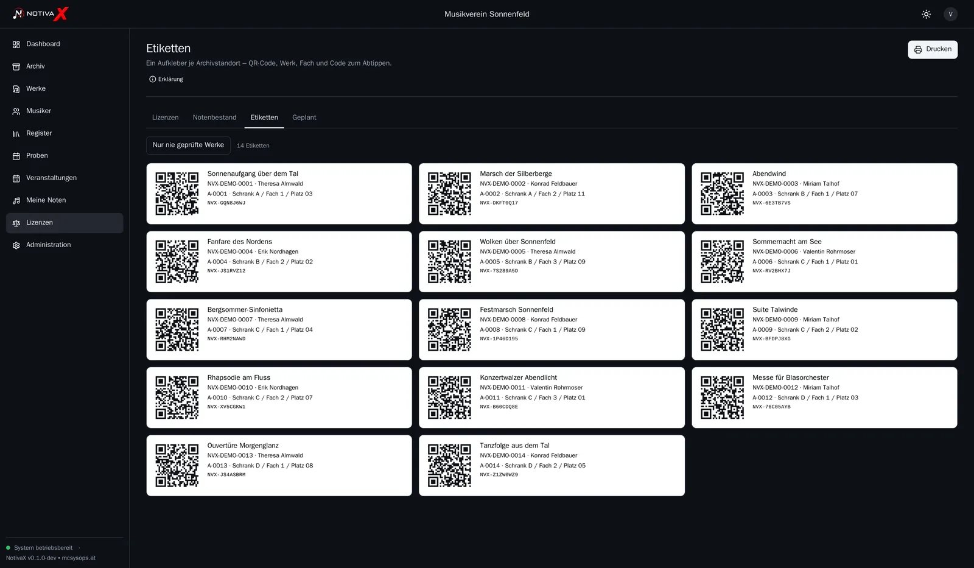Click the Veranstaltungen calendar icon
The height and width of the screenshot is (568, 974).
16,178
